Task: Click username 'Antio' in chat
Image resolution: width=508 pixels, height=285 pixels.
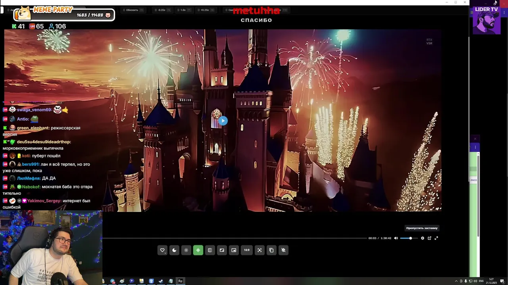Action: point(23,119)
